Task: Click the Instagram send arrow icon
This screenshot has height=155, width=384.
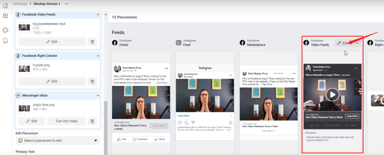Action: click(x=193, y=123)
